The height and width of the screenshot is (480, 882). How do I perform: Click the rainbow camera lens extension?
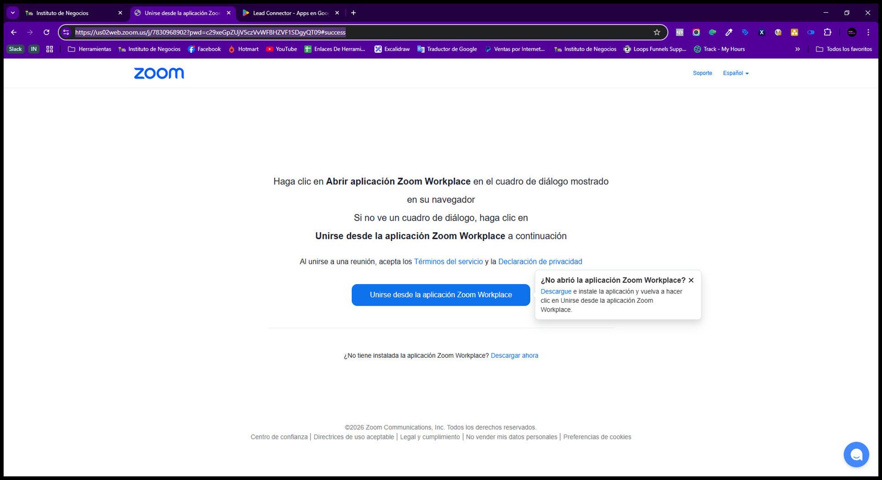click(x=696, y=32)
